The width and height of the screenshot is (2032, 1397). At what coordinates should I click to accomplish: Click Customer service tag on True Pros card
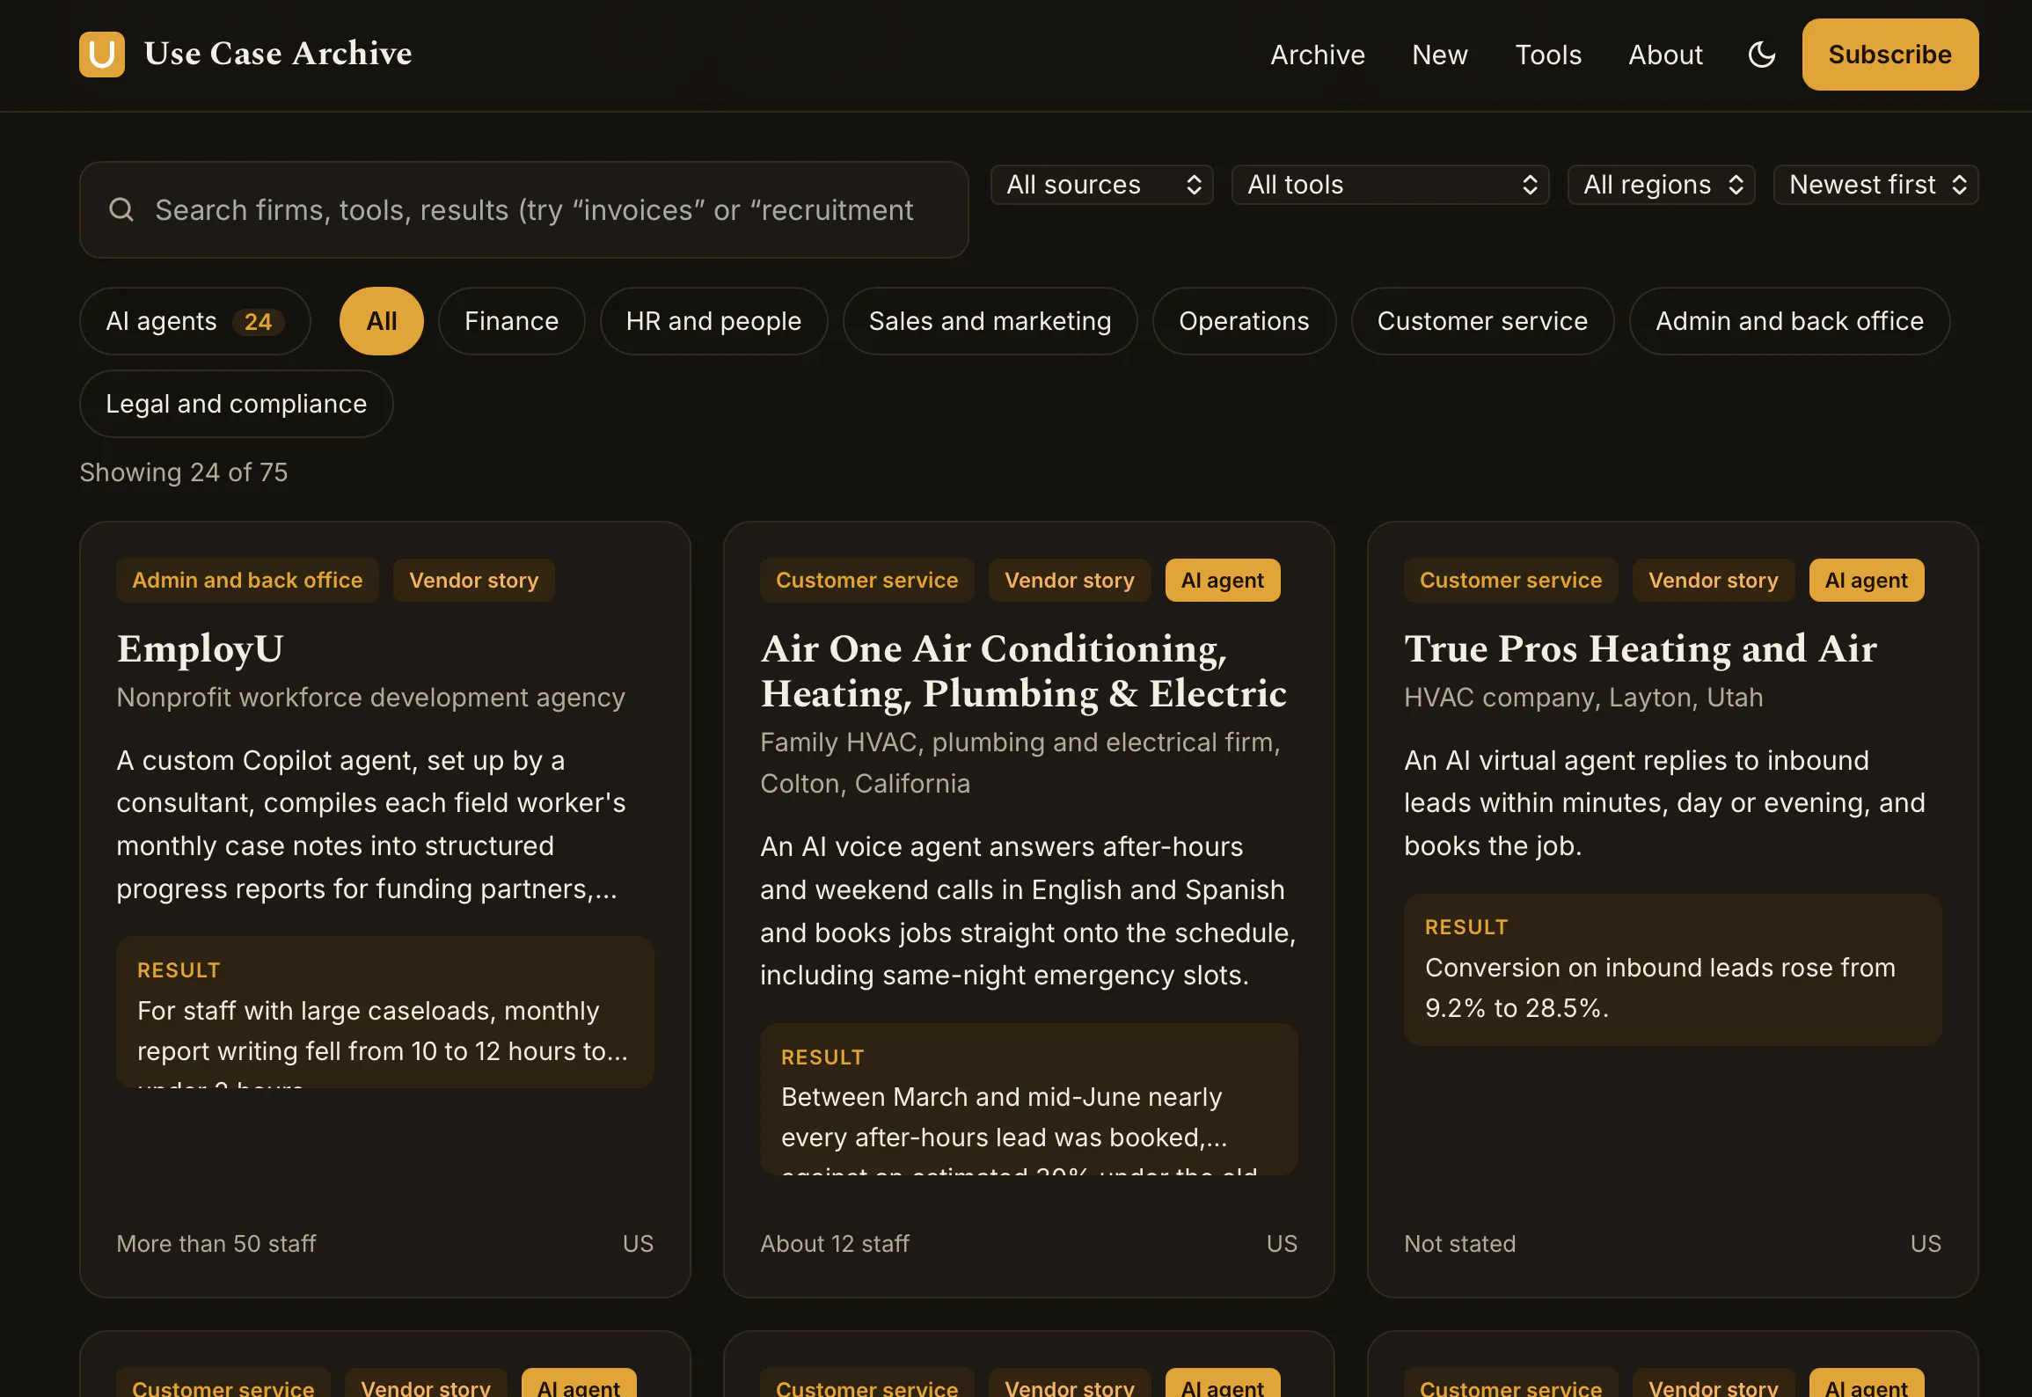pos(1511,581)
